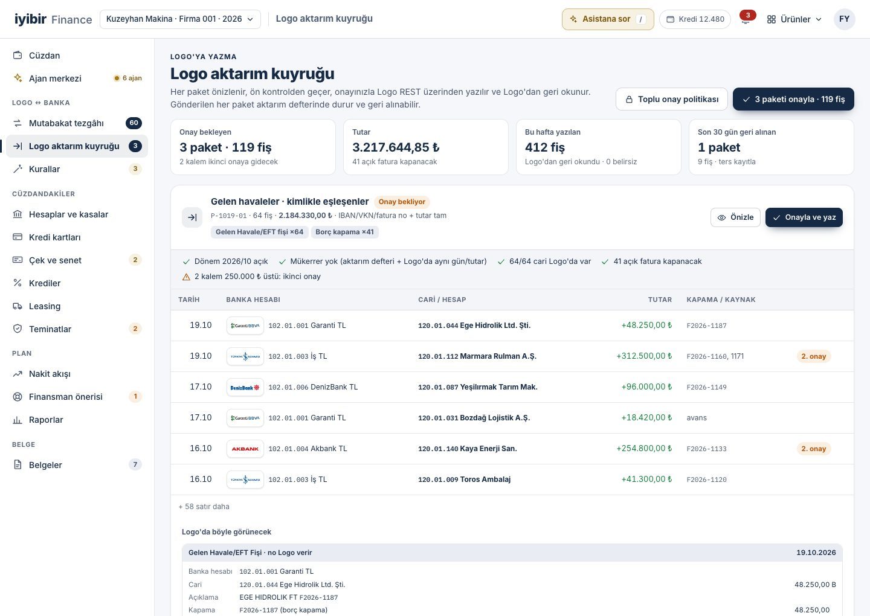
Task: Open the Kuzeyhan Makina company selector dropdown
Action: (x=180, y=19)
